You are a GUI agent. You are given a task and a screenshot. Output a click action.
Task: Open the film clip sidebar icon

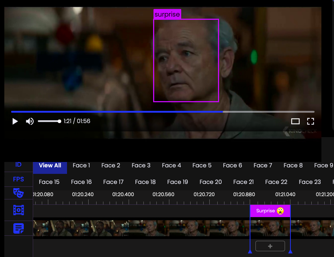click(x=18, y=210)
